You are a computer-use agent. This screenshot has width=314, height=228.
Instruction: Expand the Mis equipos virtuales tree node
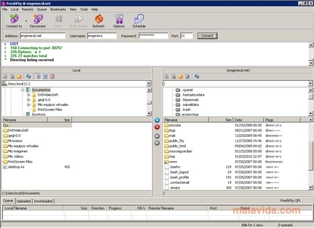29,105
